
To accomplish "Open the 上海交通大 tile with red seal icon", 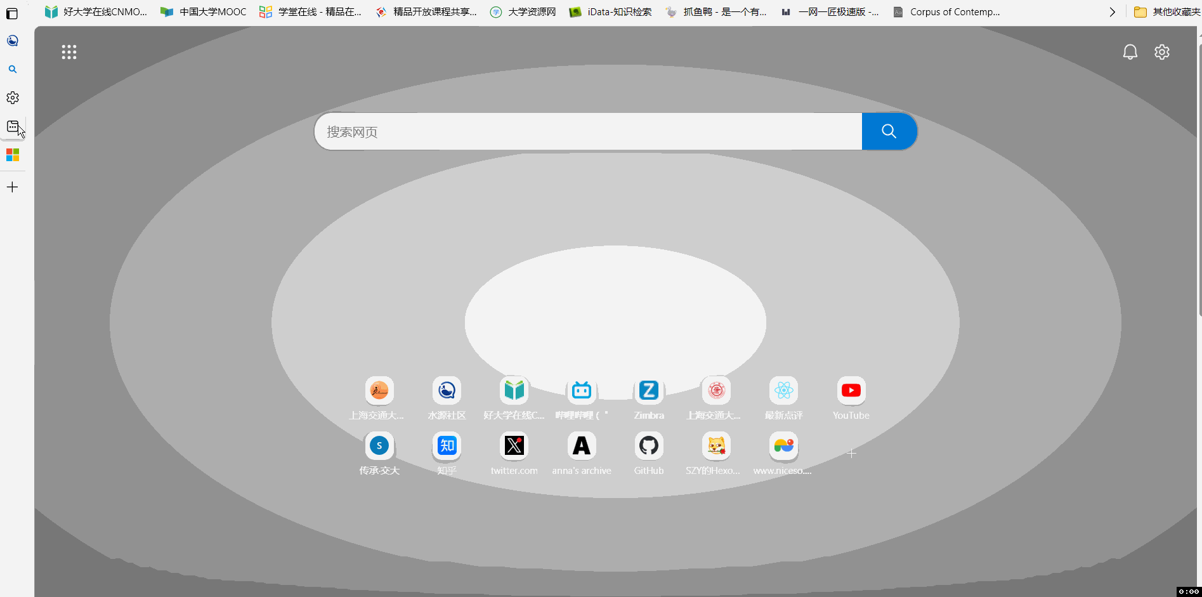I will [x=716, y=398].
